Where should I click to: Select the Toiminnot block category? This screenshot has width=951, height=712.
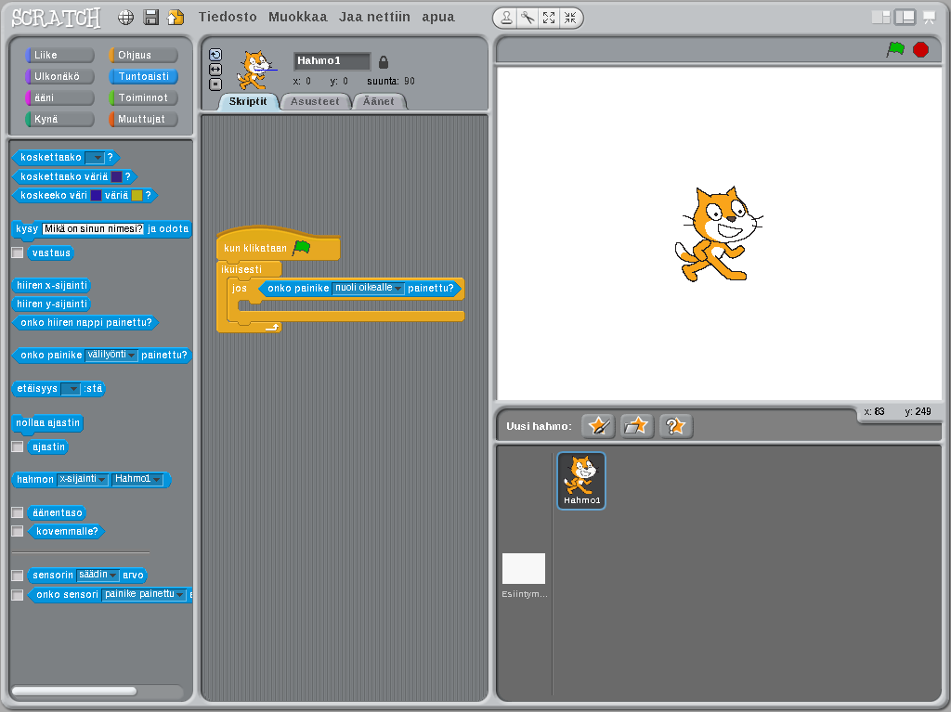[x=143, y=97]
